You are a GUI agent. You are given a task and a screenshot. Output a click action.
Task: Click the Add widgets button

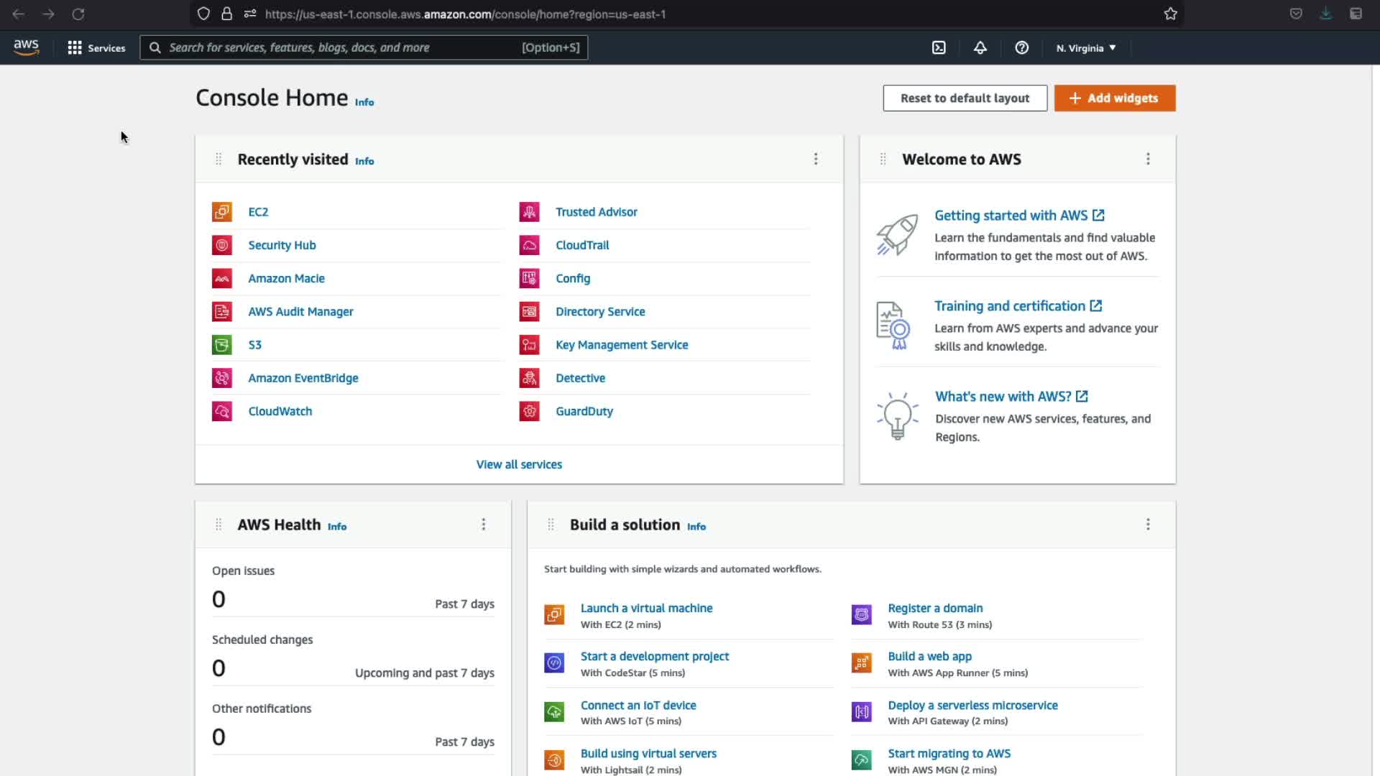(x=1114, y=98)
